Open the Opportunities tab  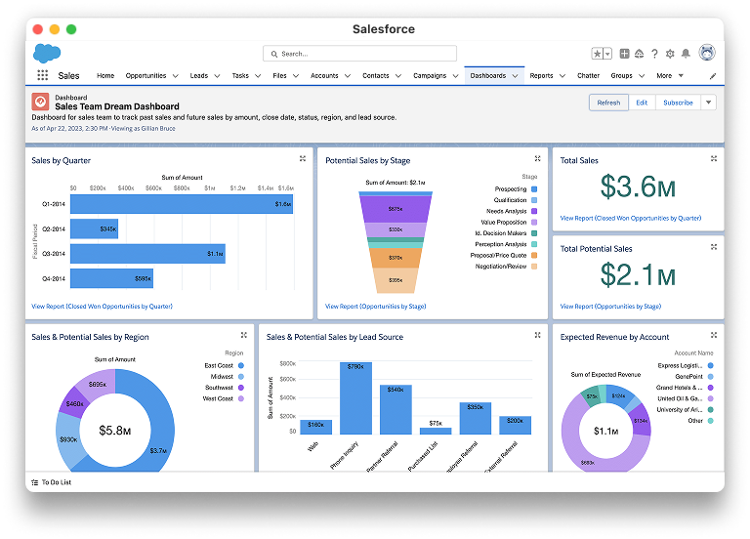[146, 75]
